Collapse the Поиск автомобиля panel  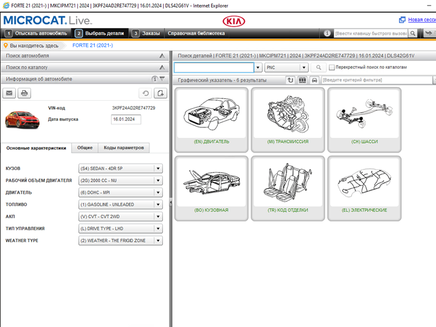(162, 56)
